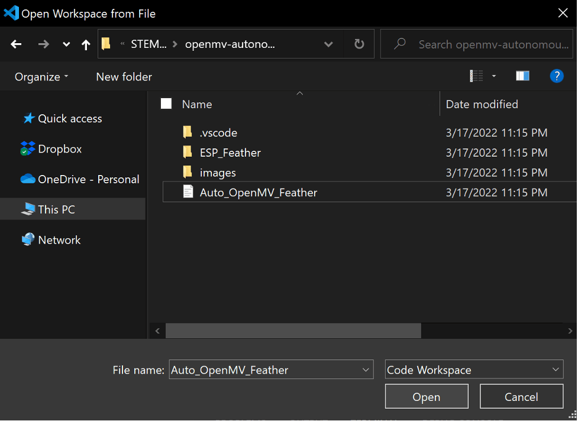This screenshot has height=421, width=578.
Task: Open the recent locations dropdown arrow
Action: coord(66,44)
